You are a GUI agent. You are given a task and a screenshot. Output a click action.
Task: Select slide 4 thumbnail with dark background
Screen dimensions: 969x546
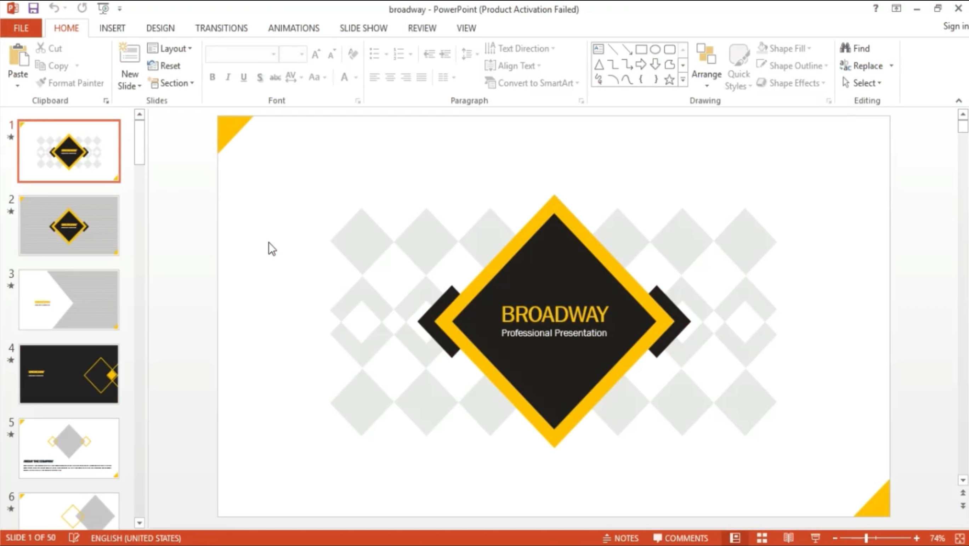coord(69,374)
